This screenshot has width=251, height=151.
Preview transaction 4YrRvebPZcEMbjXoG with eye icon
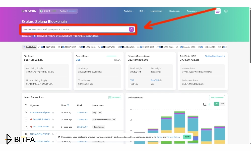click(26, 112)
